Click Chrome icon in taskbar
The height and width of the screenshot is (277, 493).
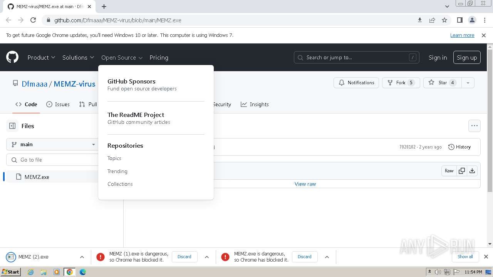[x=70, y=272]
